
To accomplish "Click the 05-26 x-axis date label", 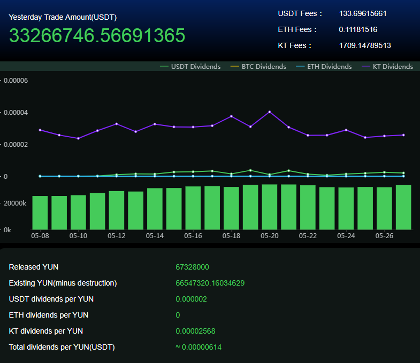I will click(384, 236).
